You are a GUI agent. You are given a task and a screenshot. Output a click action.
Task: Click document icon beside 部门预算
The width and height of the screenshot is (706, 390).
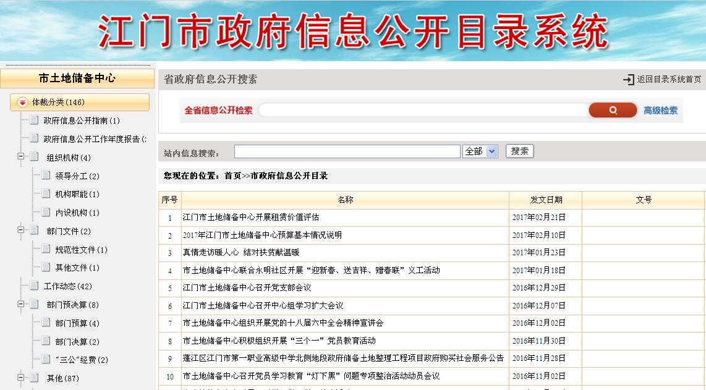46,323
